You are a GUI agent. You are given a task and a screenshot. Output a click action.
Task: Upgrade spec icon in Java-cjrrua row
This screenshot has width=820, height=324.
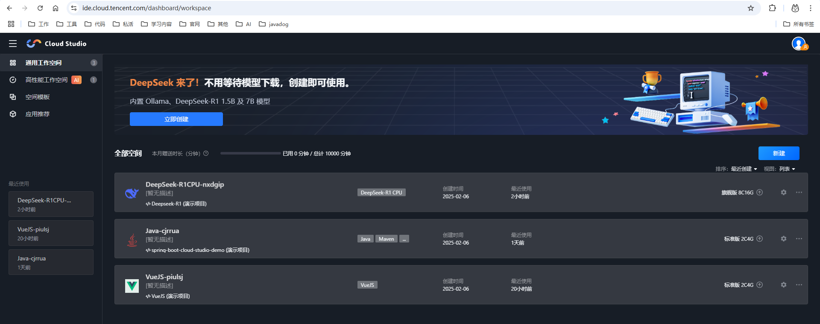point(760,239)
